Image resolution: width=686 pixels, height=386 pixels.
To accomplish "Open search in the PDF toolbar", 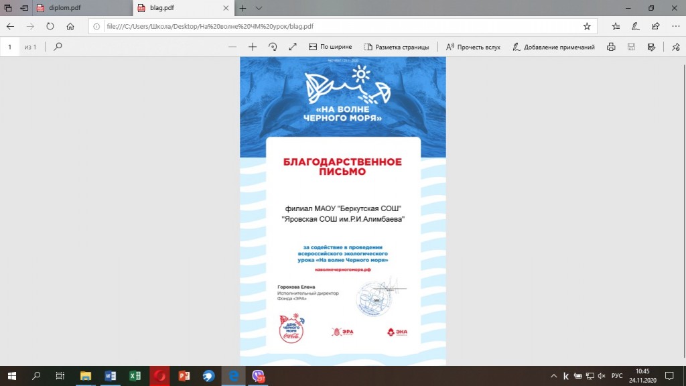I will tap(58, 47).
